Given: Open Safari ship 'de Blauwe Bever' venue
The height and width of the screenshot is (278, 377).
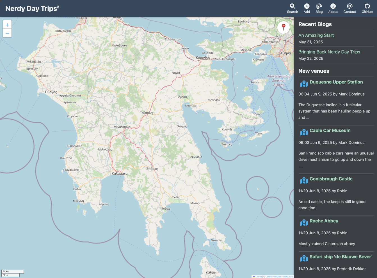Looking at the screenshot, I should point(341,257).
